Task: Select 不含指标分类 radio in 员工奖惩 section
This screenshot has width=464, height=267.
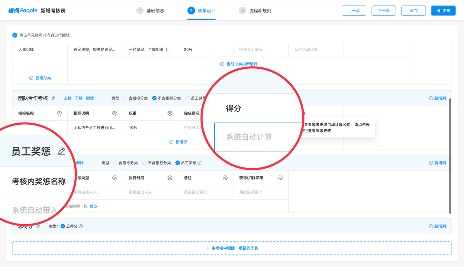Action: [145, 163]
